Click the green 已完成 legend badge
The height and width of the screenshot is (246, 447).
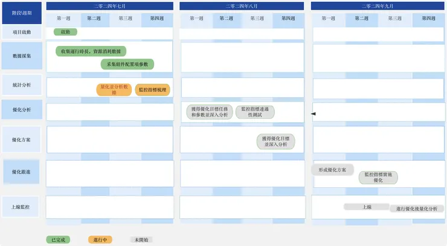click(x=58, y=240)
